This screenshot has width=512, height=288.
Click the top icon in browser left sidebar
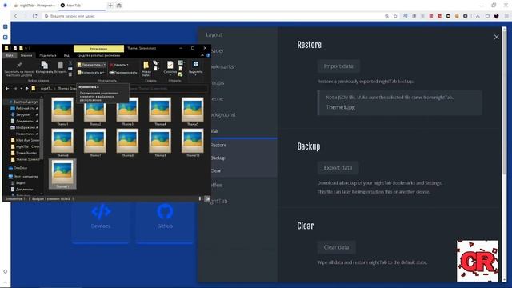tap(6, 26)
